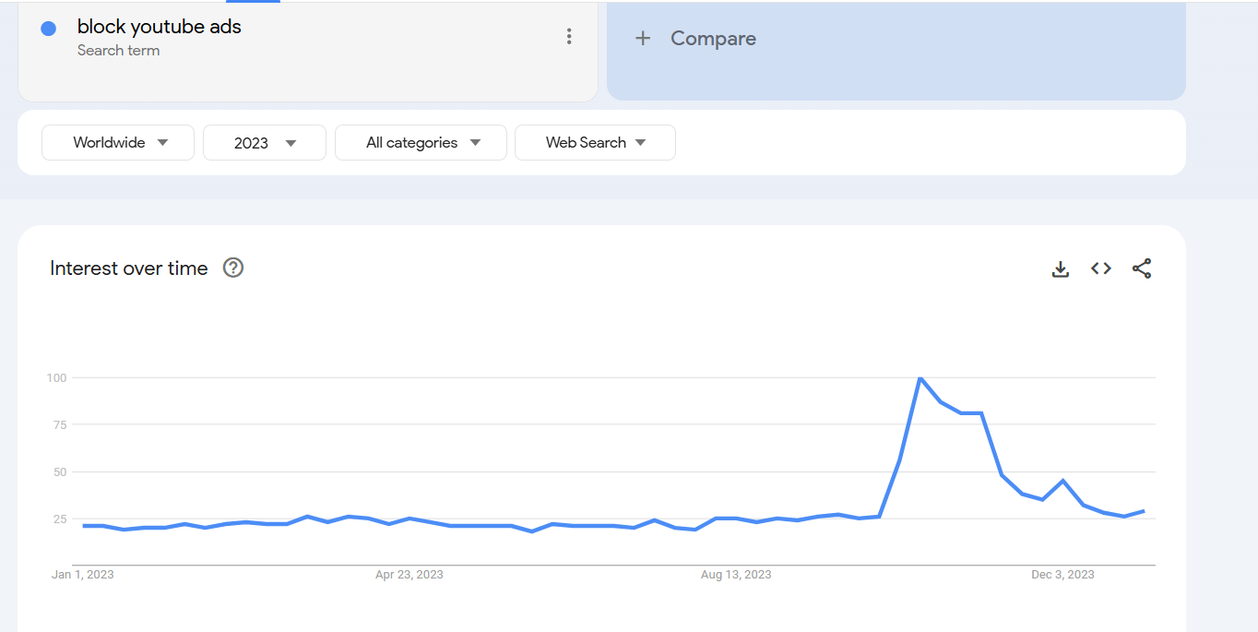This screenshot has height=632, width=1258.
Task: Share the Interest over time chart
Action: 1142,268
